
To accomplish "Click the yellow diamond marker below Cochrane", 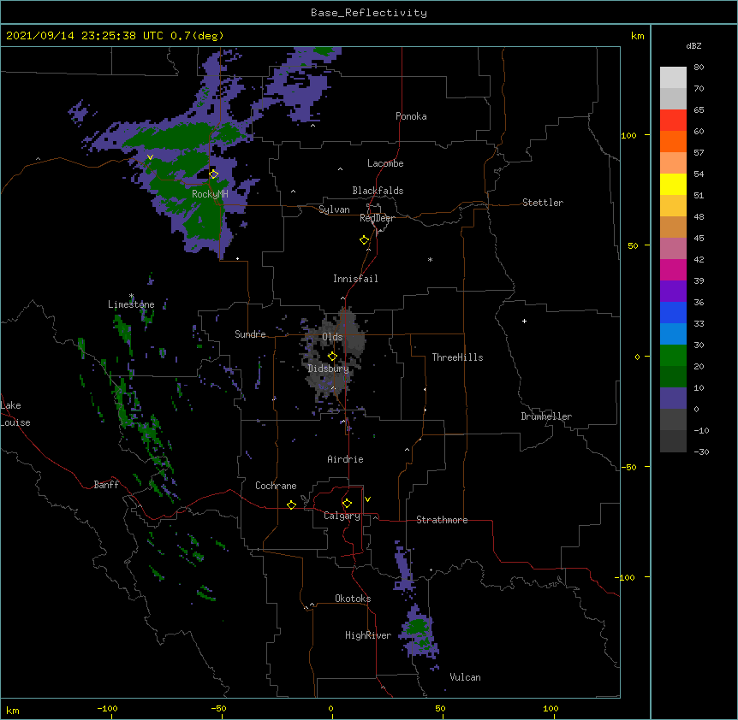I will (291, 505).
